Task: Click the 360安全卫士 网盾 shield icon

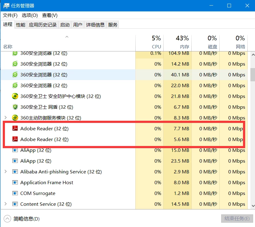Action: 15,107
